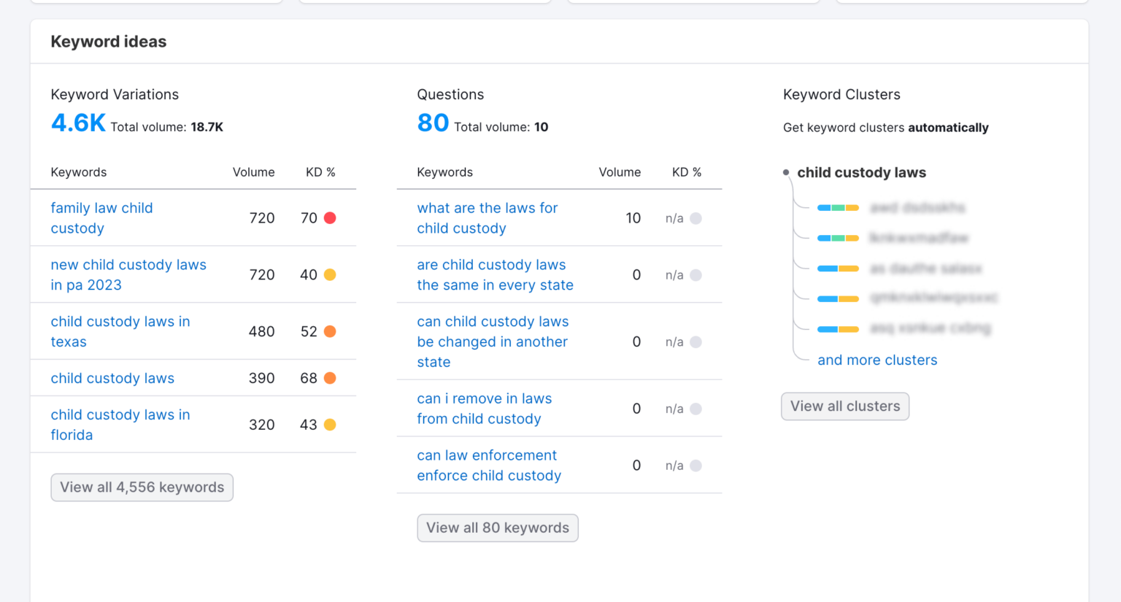
Task: Click the orange KD dot beside 52
Action: click(x=330, y=332)
